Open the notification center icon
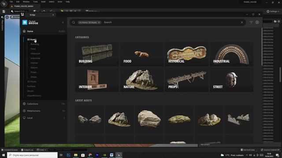The height and width of the screenshot is (158, 282). [x=277, y=155]
